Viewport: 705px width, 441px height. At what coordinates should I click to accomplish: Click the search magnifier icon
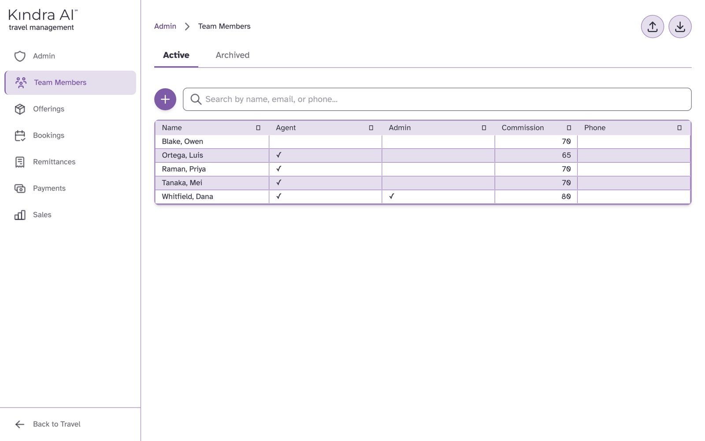coord(196,99)
